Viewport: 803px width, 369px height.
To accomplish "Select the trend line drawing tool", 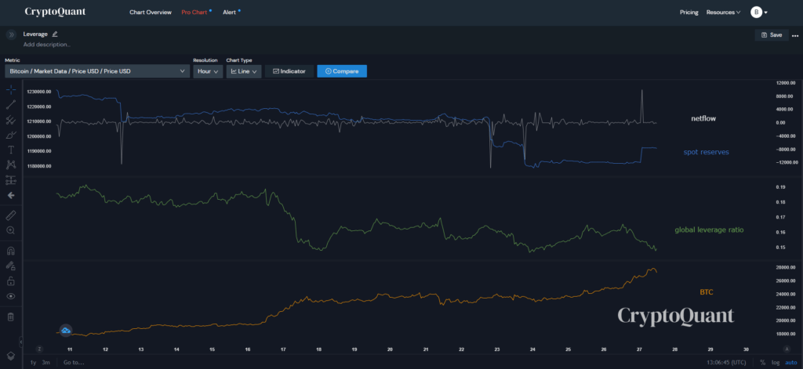I will click(11, 105).
